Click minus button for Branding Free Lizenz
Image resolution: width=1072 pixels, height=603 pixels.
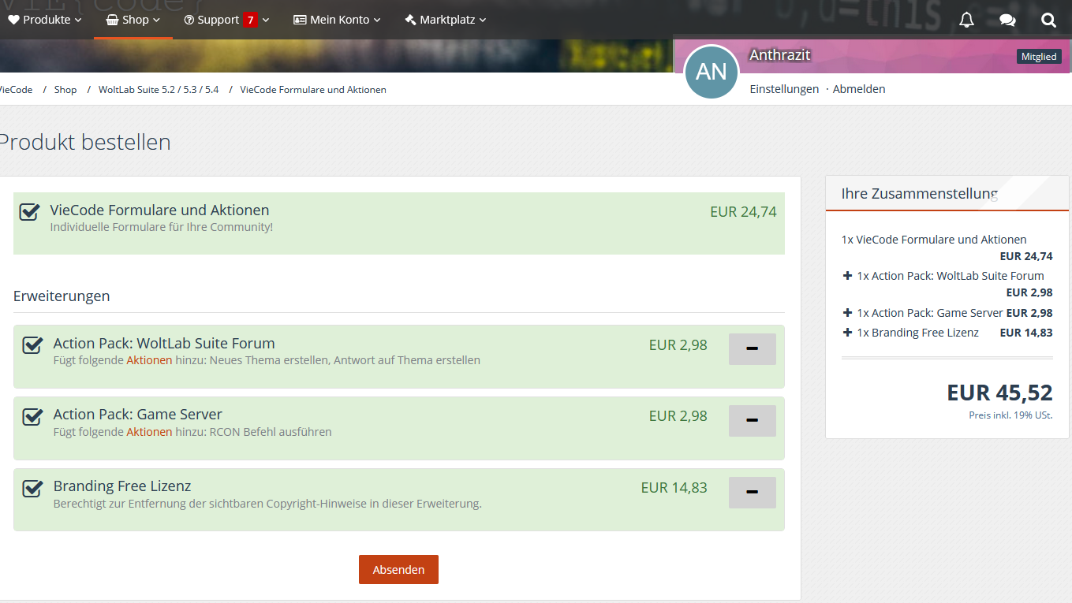[x=752, y=493]
